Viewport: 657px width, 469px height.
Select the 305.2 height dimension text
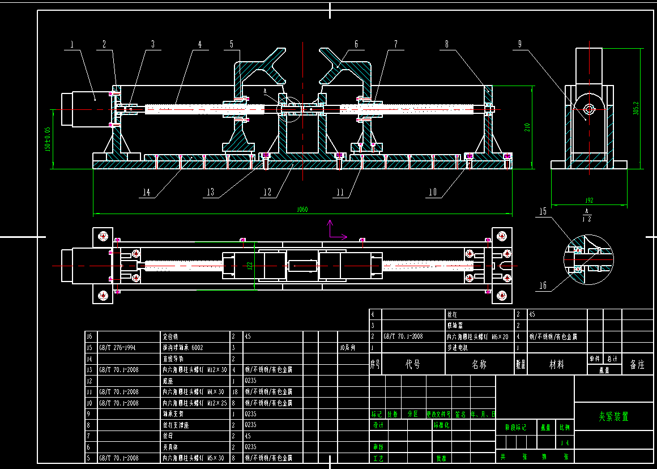(x=636, y=108)
